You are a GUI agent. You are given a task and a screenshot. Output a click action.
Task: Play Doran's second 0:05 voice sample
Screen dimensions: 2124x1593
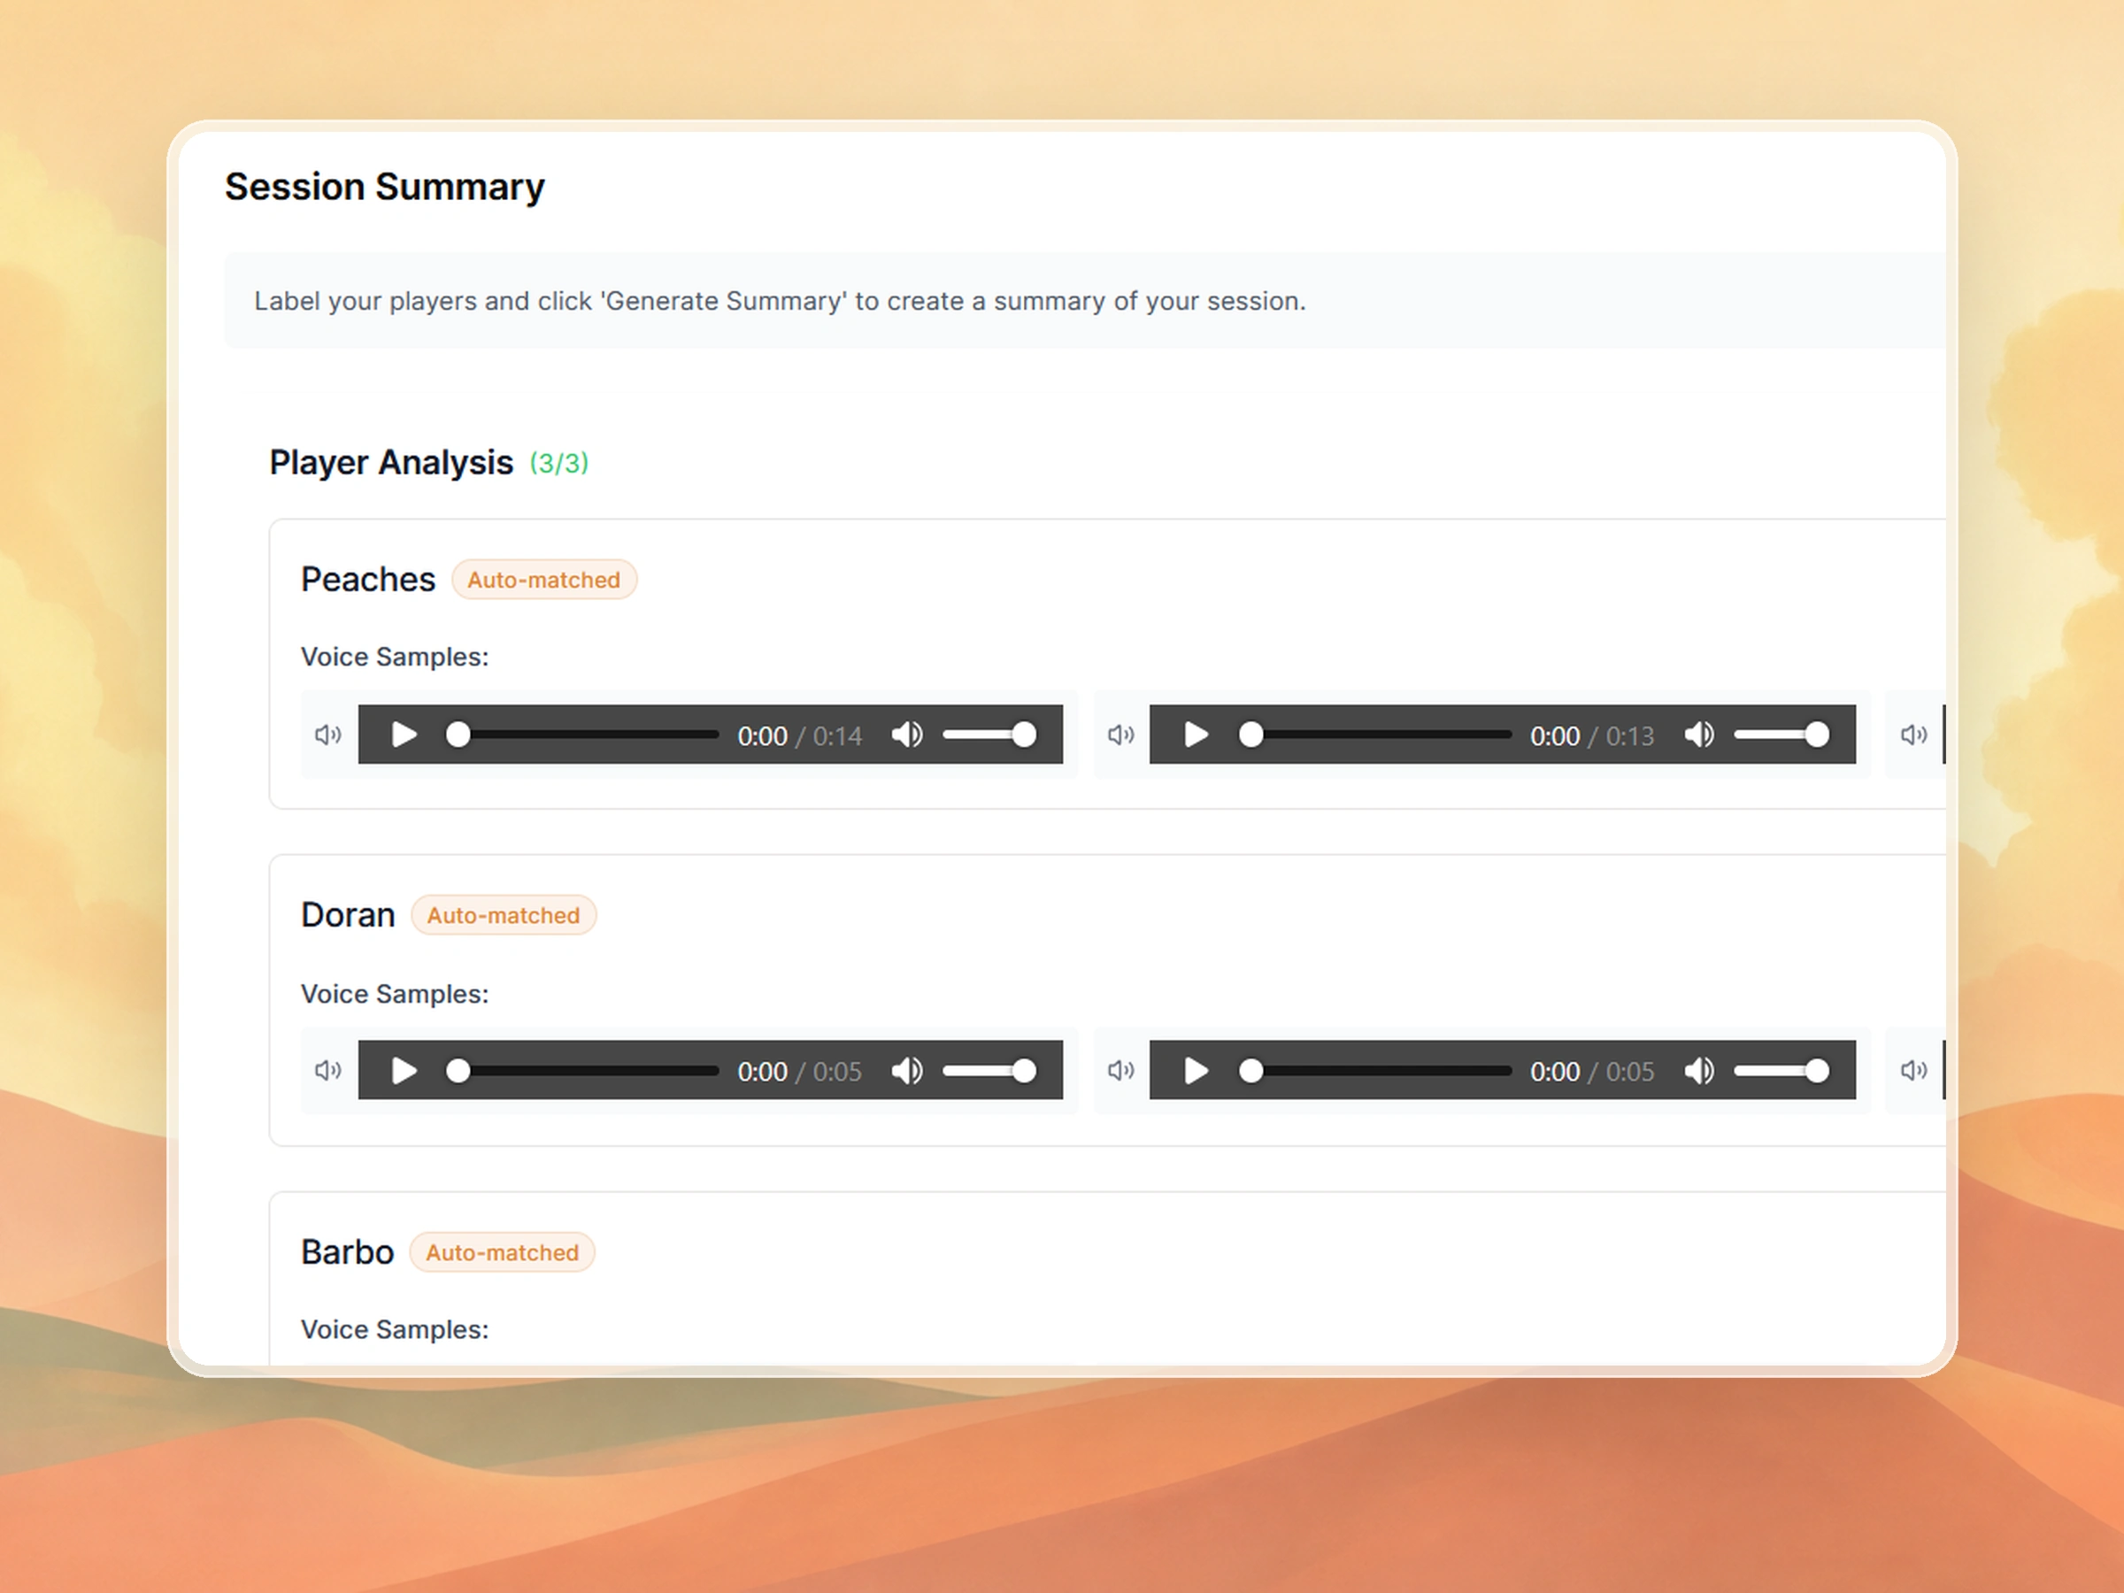(x=1197, y=1071)
